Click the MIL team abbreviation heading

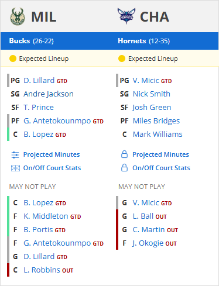44,17
